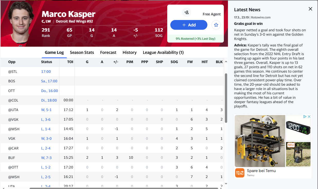
Task: Star Marco Kasper on the watchlist
Action: 216,25
